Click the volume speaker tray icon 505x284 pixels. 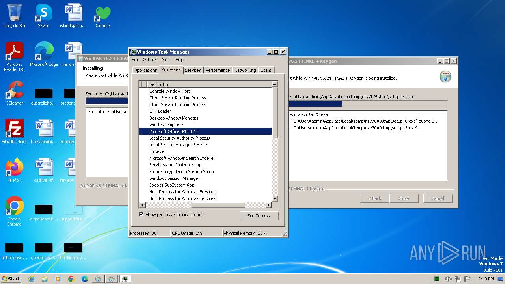tap(448, 279)
